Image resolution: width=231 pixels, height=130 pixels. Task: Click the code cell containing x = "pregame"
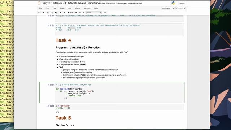(x=119, y=107)
